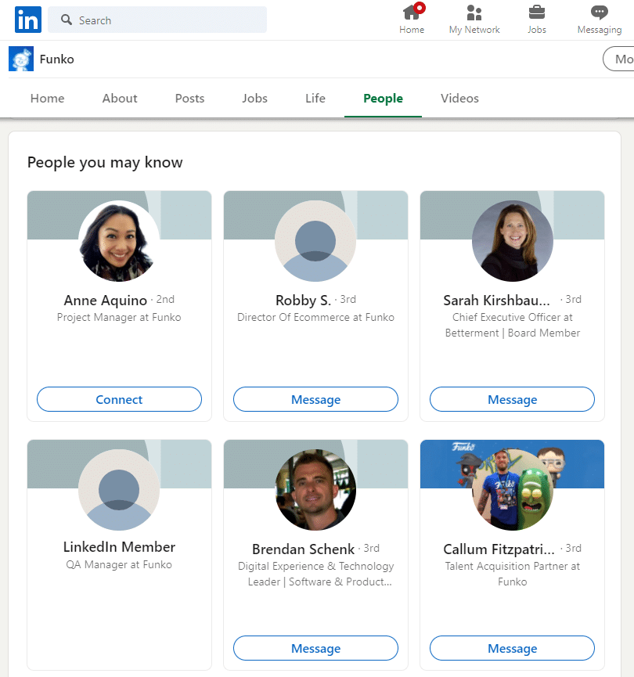Click the LinkedIn Member name

click(119, 547)
